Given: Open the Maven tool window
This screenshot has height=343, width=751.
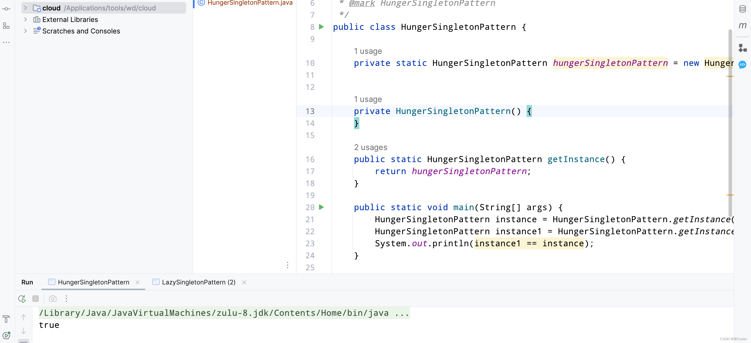Looking at the screenshot, I should click(x=743, y=26).
